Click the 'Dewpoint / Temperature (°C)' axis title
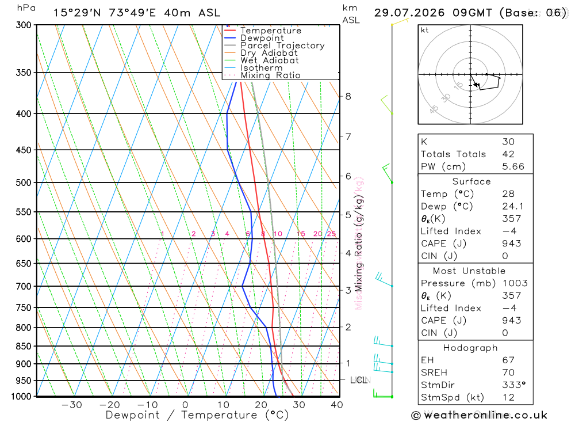 197,416
